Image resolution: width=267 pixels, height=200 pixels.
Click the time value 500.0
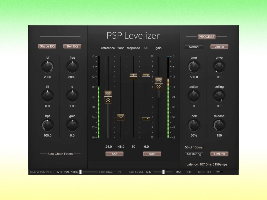click(x=194, y=77)
